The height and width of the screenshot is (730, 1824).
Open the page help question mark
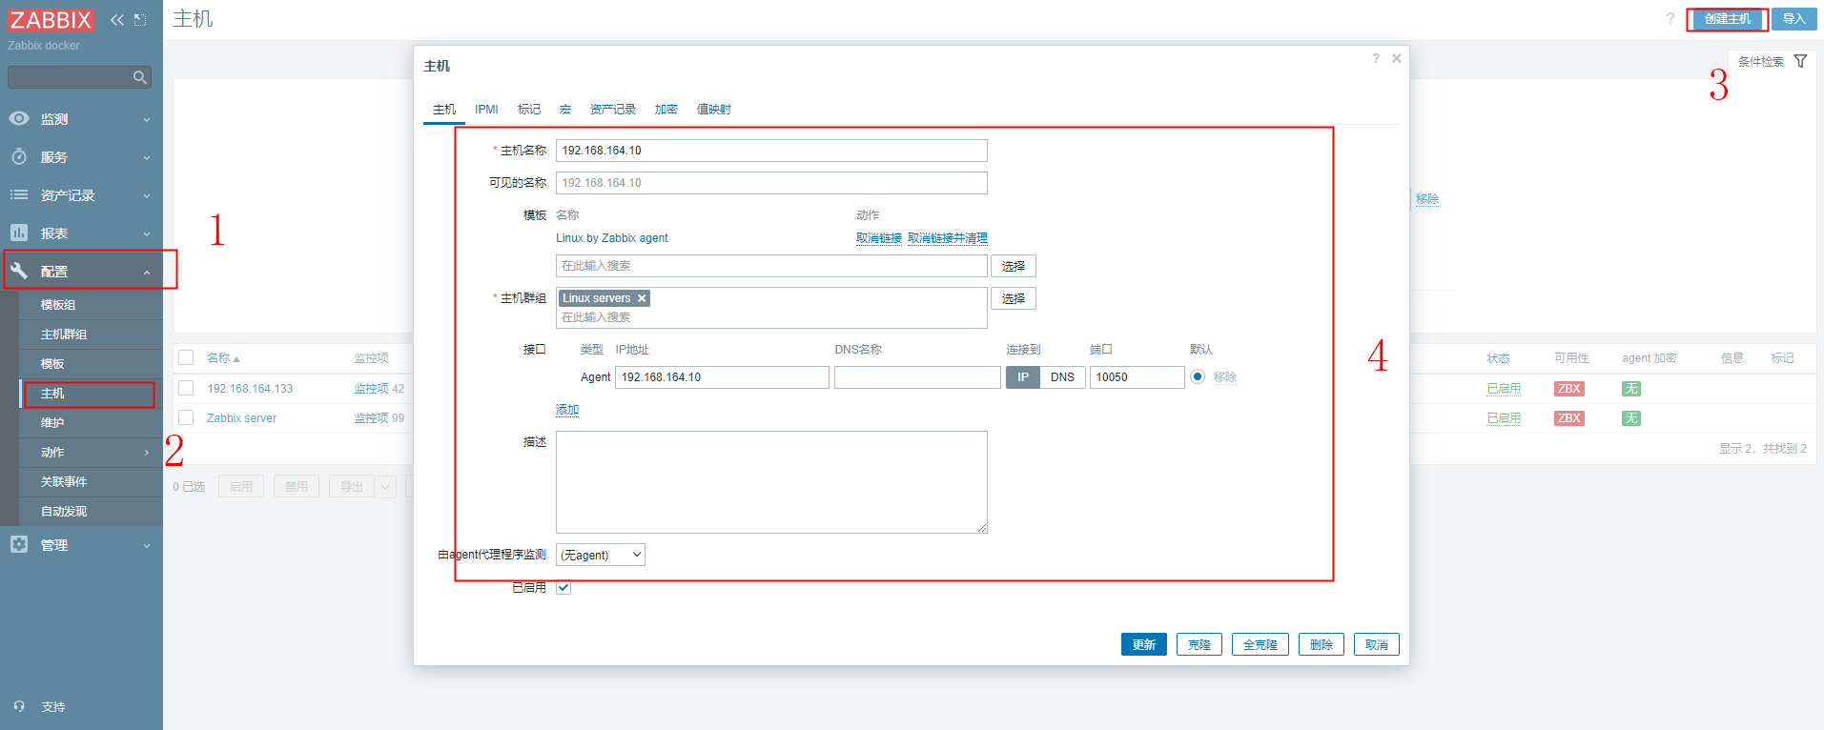[x=1670, y=19]
